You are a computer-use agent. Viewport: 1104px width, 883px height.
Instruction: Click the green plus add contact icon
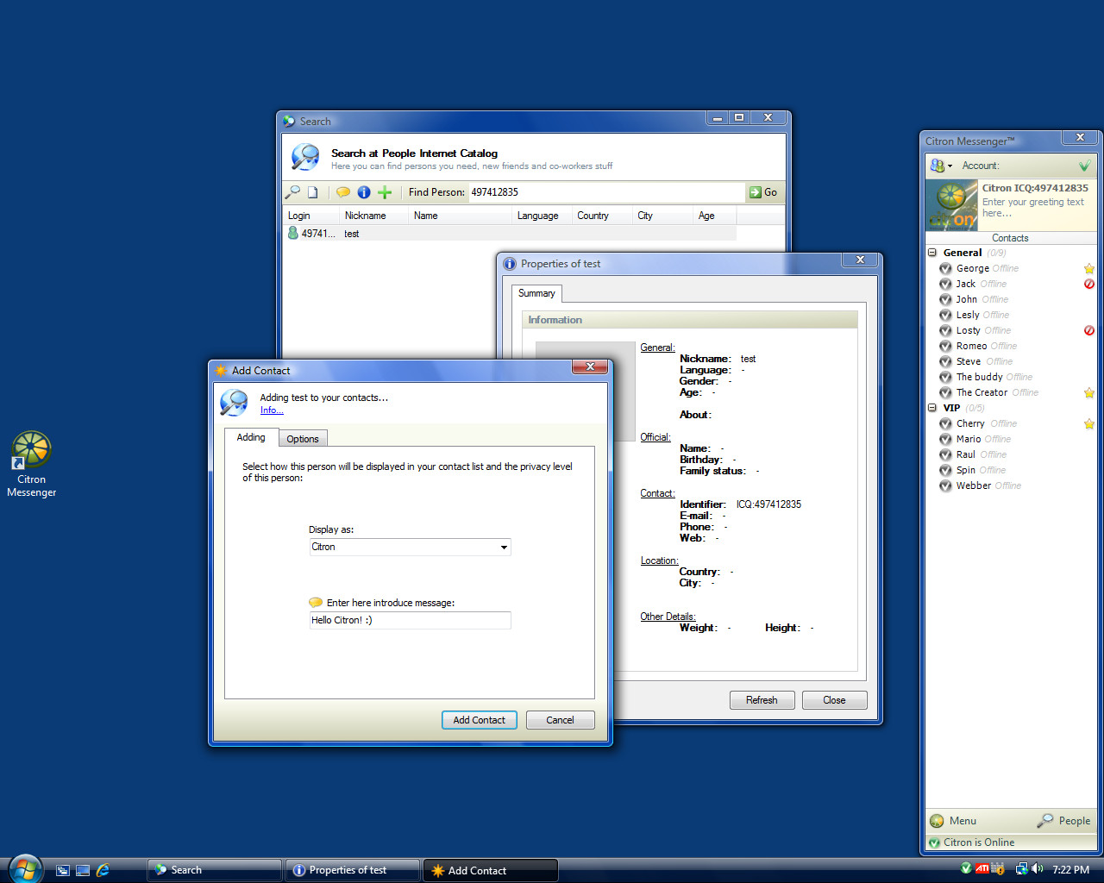click(x=385, y=192)
